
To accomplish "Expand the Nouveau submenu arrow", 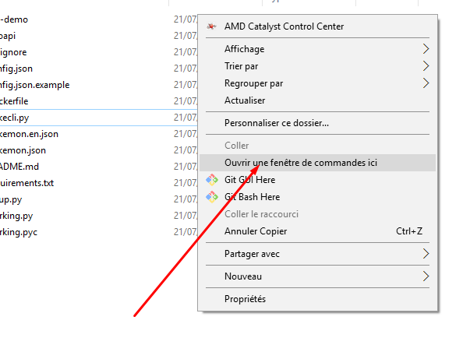I will coord(426,276).
